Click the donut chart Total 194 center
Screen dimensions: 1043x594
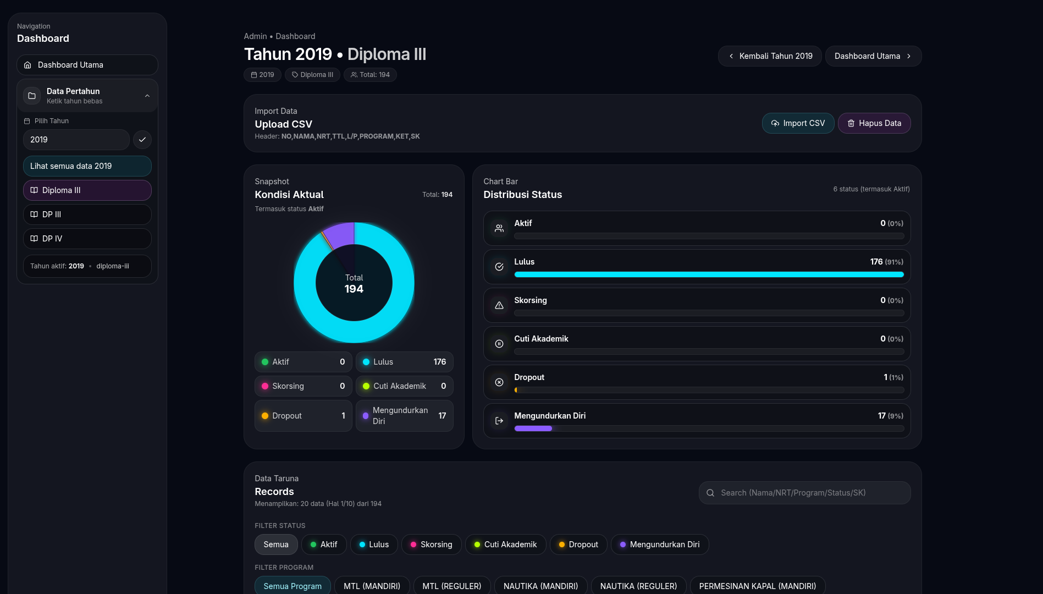(354, 284)
